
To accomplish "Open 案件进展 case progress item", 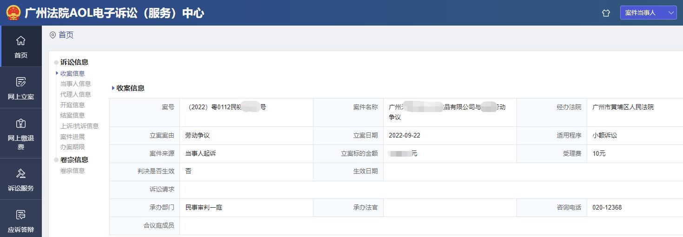I will (73, 137).
